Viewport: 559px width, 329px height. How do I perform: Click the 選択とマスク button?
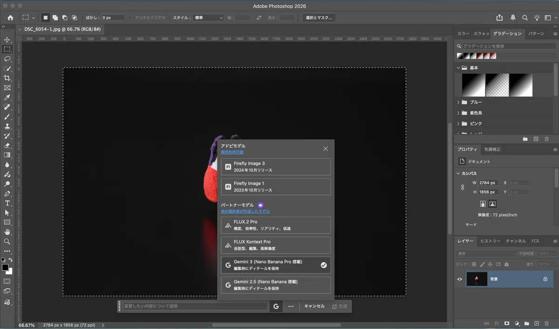pos(319,18)
